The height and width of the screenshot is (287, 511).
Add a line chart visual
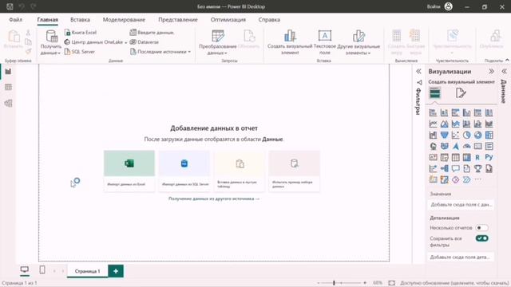click(x=433, y=124)
